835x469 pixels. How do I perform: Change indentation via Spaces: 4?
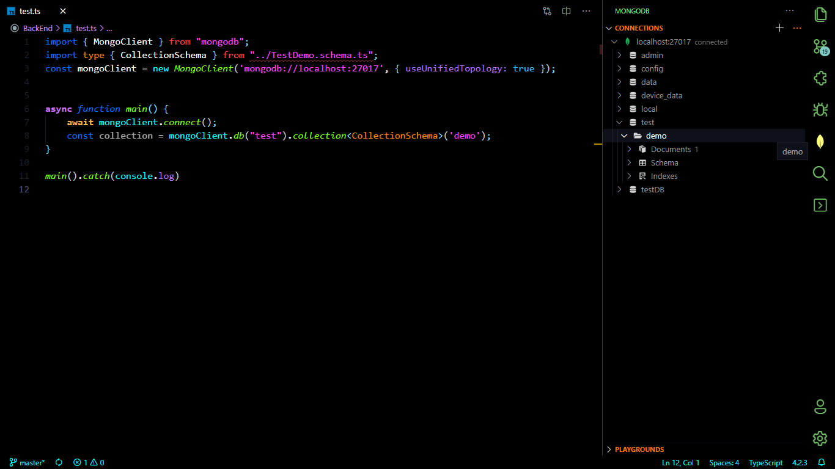[724, 463]
